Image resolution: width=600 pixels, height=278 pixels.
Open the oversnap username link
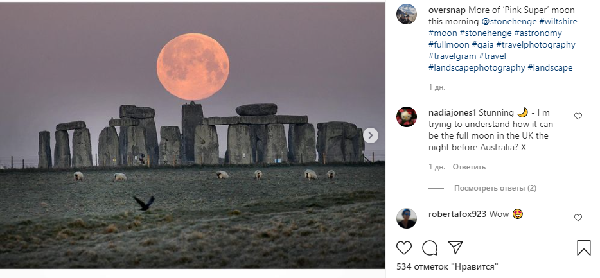click(x=448, y=10)
